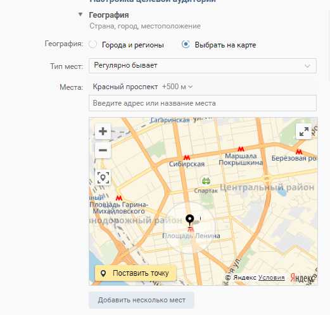Viewport: 330px width, 315px height.
Task: Click the Красный проспект place entry
Action: (x=125, y=87)
